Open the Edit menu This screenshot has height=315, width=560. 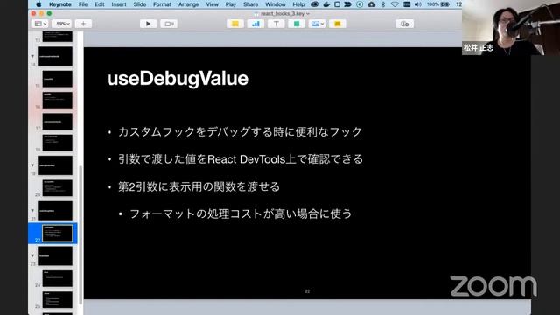[99, 4]
